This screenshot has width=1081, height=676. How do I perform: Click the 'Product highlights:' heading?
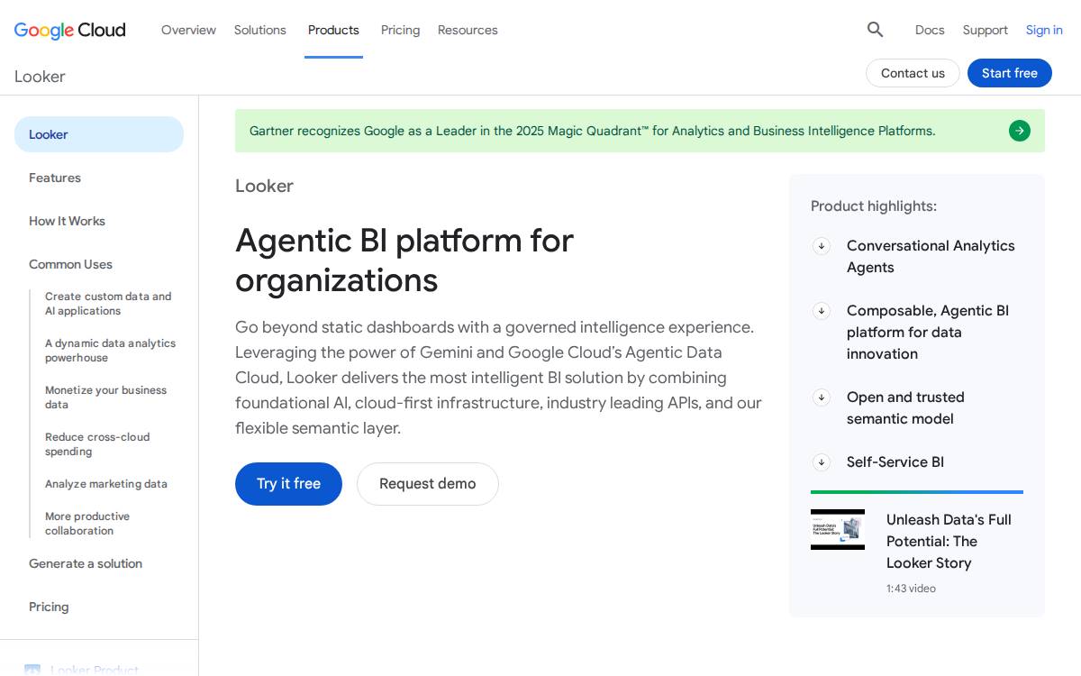pos(874,206)
